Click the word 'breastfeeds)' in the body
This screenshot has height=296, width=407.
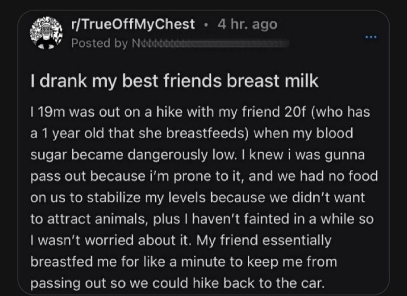tap(208, 133)
